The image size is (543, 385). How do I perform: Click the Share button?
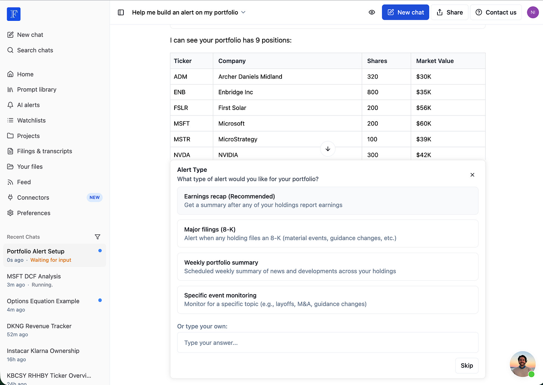449,12
